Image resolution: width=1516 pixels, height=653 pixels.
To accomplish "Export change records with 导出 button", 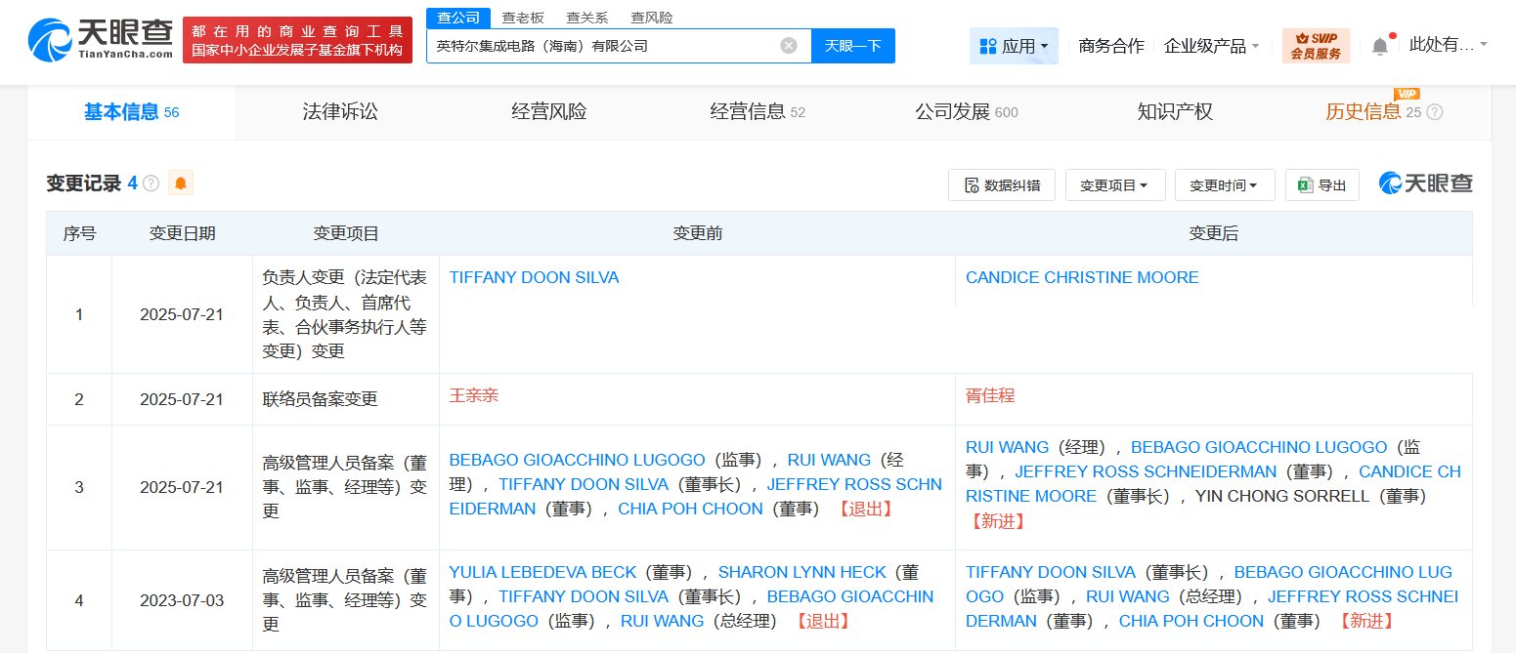I will pyautogui.click(x=1322, y=185).
